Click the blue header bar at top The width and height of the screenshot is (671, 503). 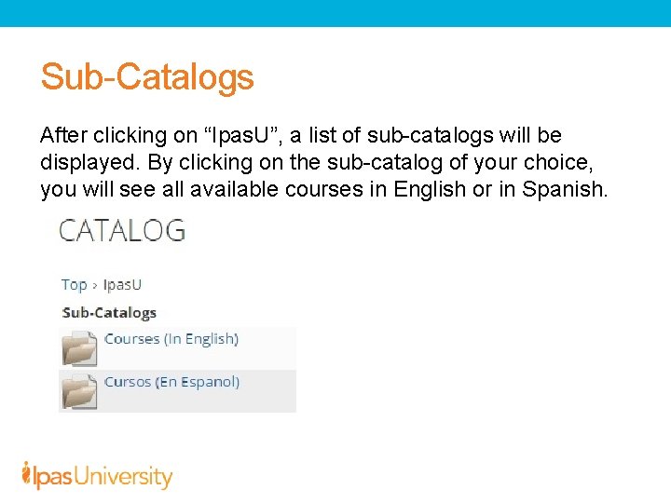335,13
